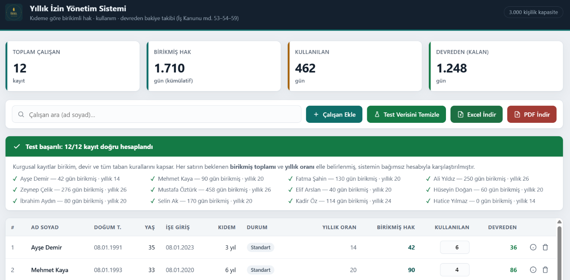
Task: Click Çalışan Ekle button
Action: tap(334, 114)
